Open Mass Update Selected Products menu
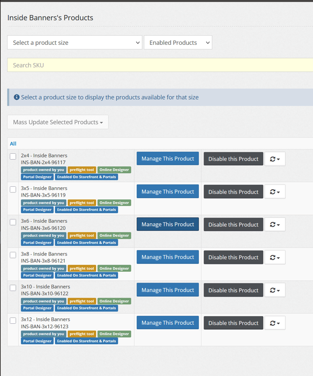 pyautogui.click(x=58, y=122)
